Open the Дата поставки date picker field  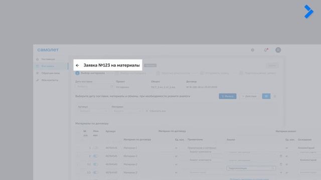coord(94,86)
